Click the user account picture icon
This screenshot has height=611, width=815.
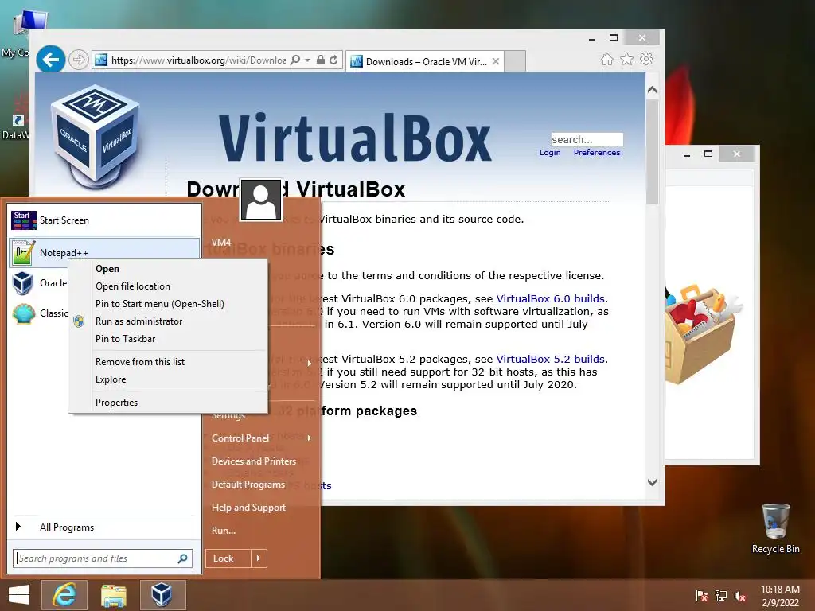(x=261, y=200)
